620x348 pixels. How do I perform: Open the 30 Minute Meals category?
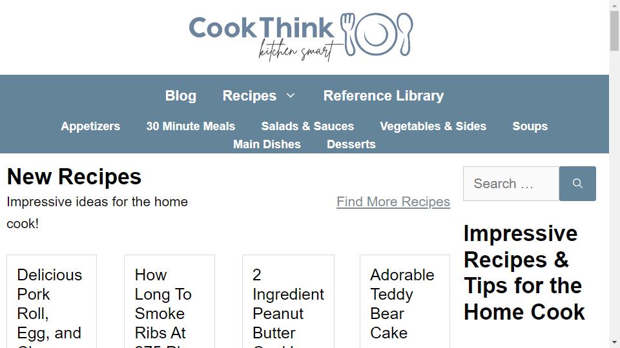(191, 126)
